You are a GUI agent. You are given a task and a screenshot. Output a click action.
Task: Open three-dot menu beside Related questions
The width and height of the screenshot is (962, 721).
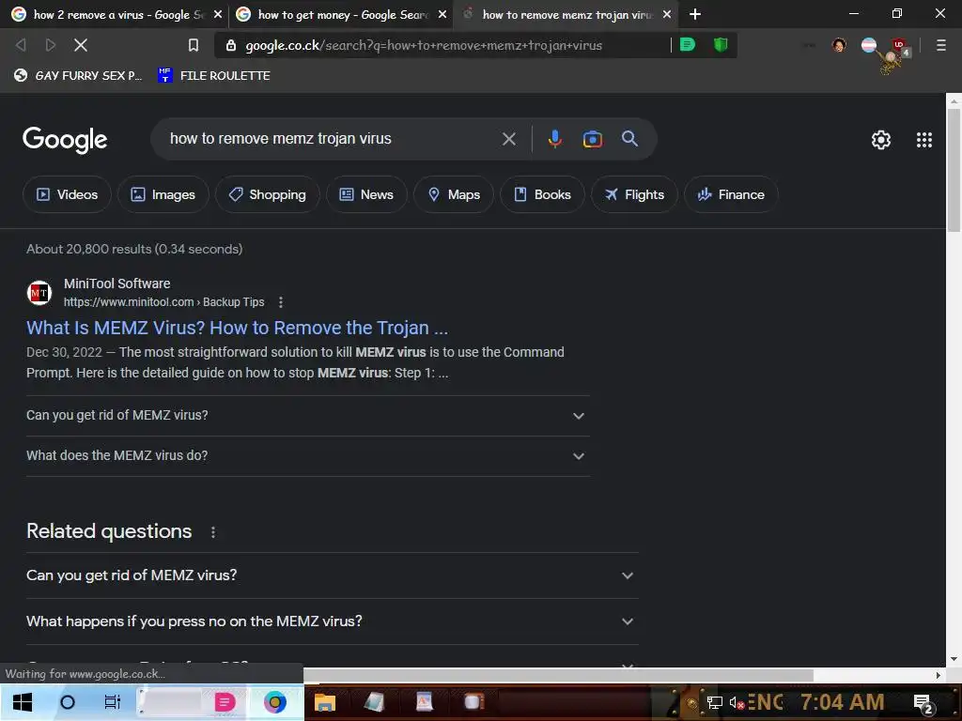click(x=213, y=532)
